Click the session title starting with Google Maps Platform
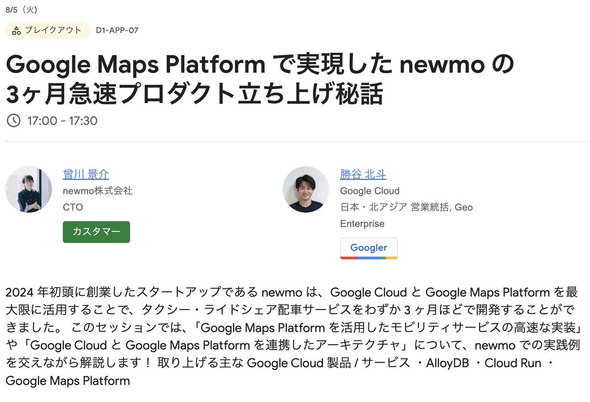This screenshot has height=402, width=590. [260, 79]
